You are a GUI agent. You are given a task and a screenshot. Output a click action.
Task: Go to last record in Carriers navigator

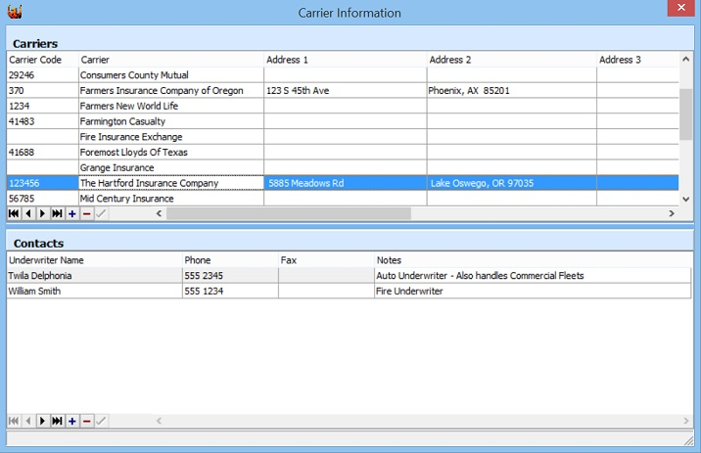[57, 213]
